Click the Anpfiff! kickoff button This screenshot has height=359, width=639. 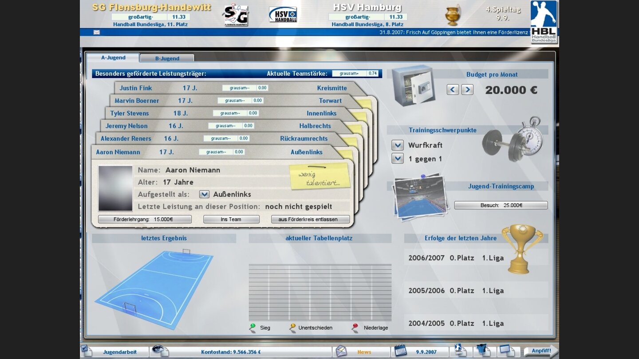click(x=540, y=351)
